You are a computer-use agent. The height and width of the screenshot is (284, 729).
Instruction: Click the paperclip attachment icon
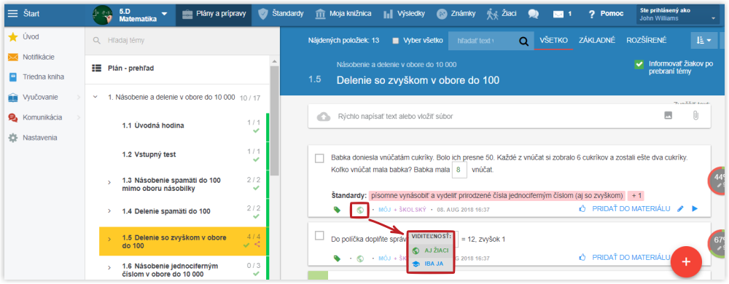(695, 116)
